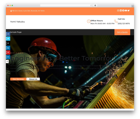Click the Elm Street address text
The width and height of the screenshot is (140, 119).
28,11
